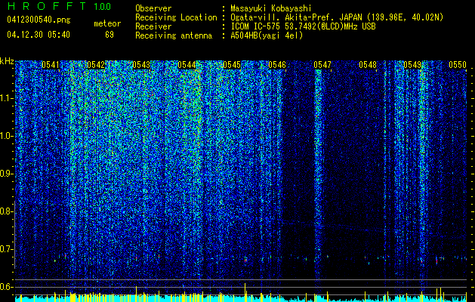Select the Ogata-vill. Akita-Pref. JAPAN location text
Viewport: 475px width, 302px height.
pyautogui.click(x=337, y=17)
